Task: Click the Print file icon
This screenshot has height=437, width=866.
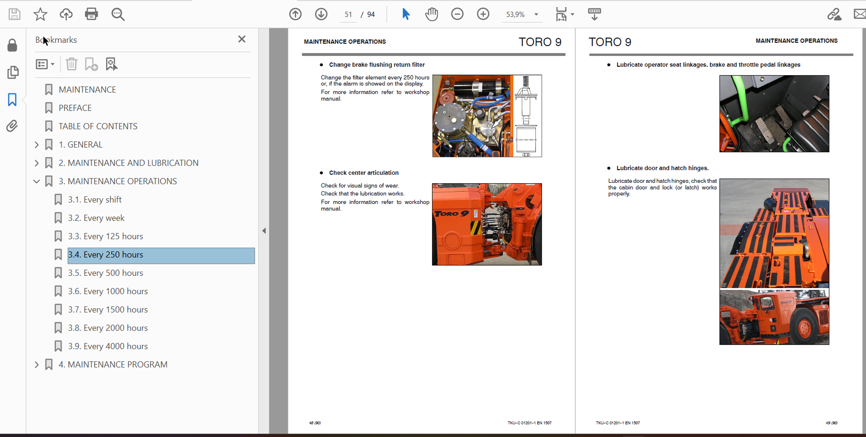Action: pos(92,14)
